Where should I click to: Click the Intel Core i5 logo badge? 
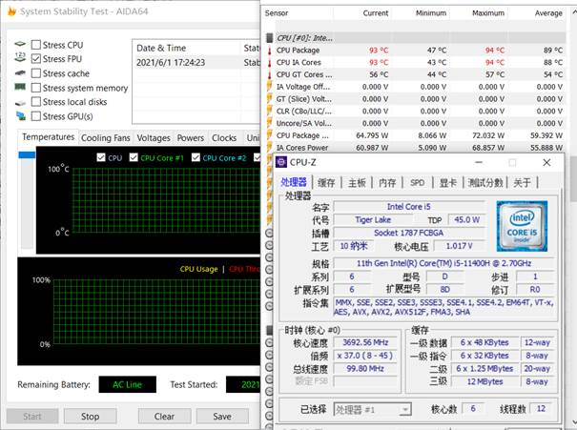point(522,226)
